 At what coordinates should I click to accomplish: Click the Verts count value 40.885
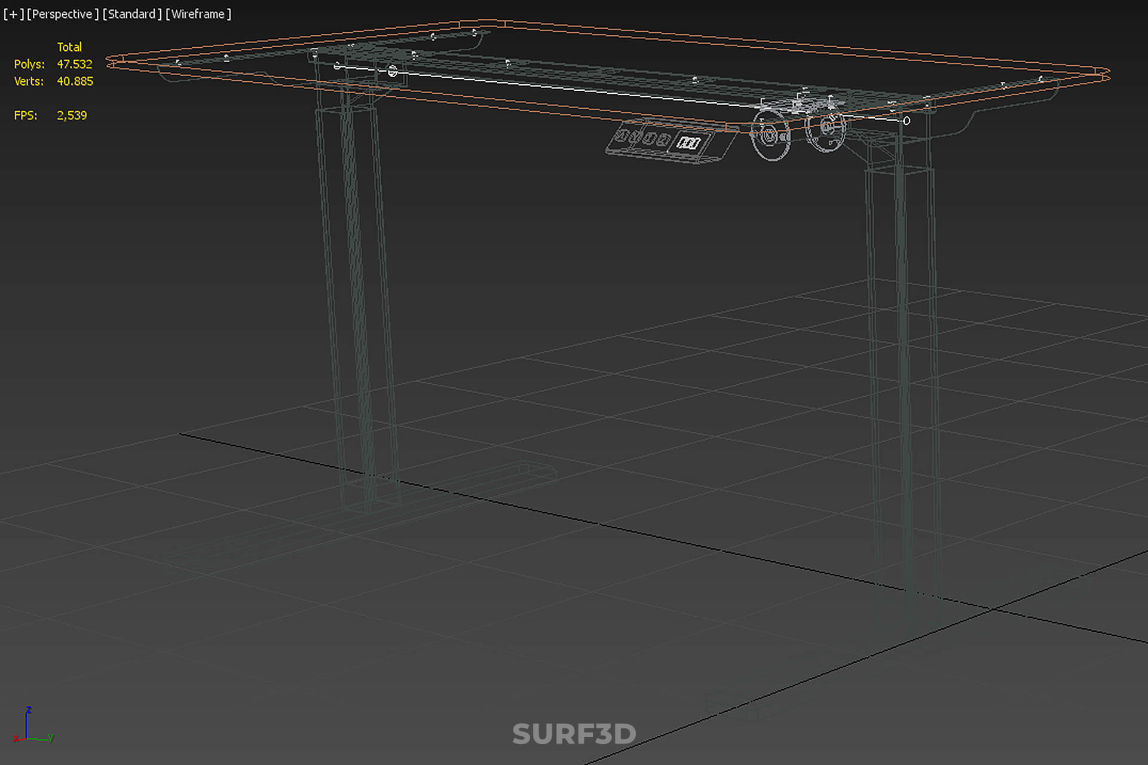click(75, 81)
